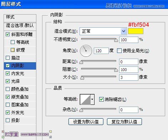Click the 不透明度 opacity slider handle
Image resolution: width=168 pixels, height=140 pixels.
(x=116, y=40)
